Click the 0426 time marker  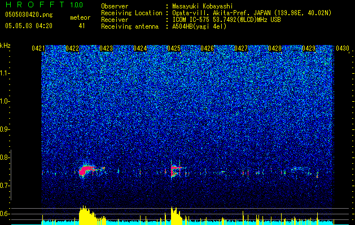click(x=207, y=48)
